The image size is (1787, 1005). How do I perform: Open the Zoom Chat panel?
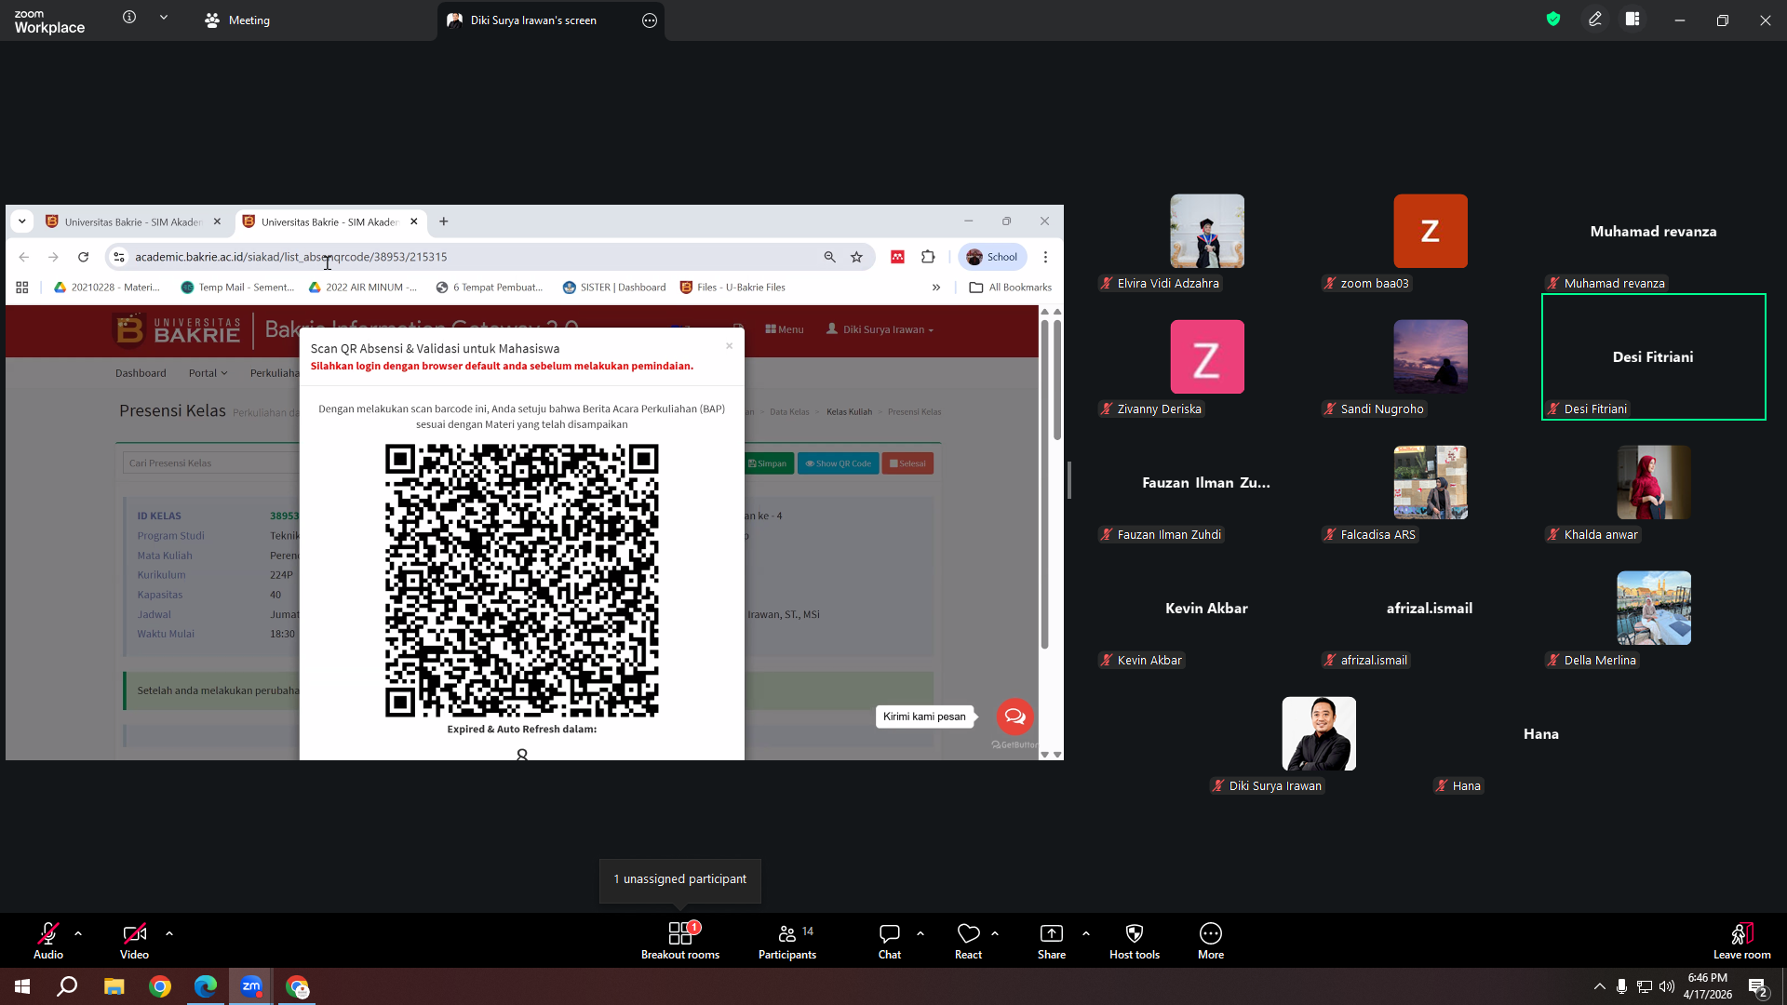coord(890,940)
